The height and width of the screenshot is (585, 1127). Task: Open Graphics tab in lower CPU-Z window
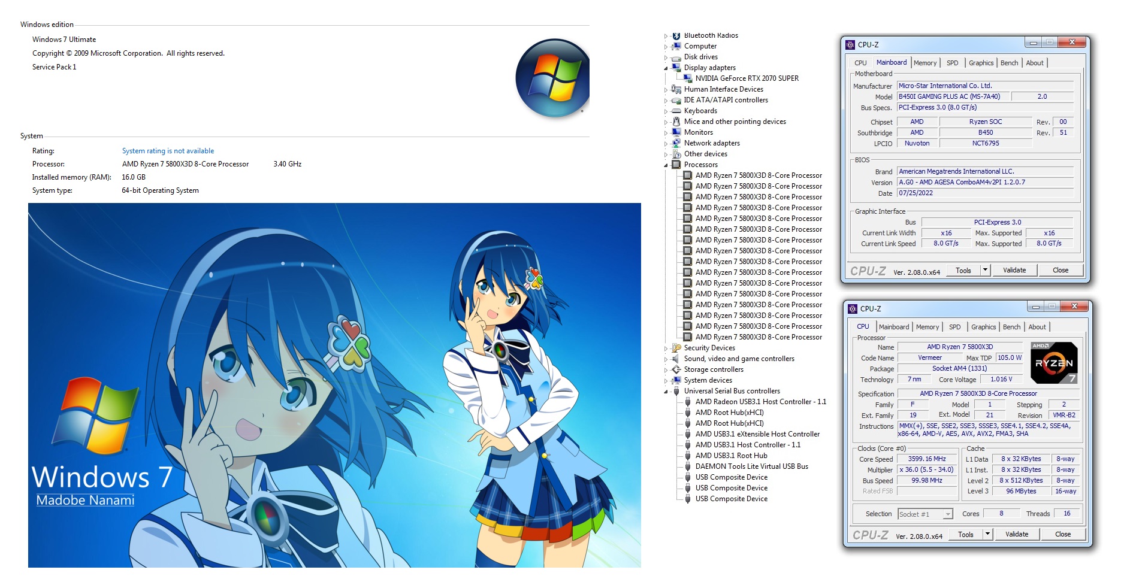tap(983, 327)
